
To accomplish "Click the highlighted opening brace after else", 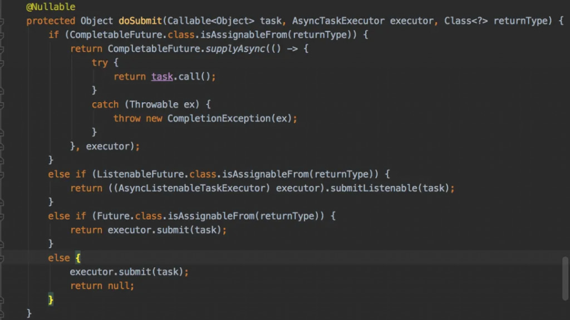I will (x=78, y=258).
